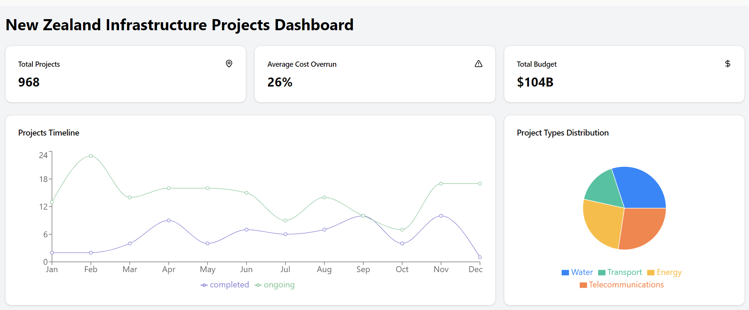Click the $104B Total Budget value
The width and height of the screenshot is (749, 310).
click(x=535, y=82)
